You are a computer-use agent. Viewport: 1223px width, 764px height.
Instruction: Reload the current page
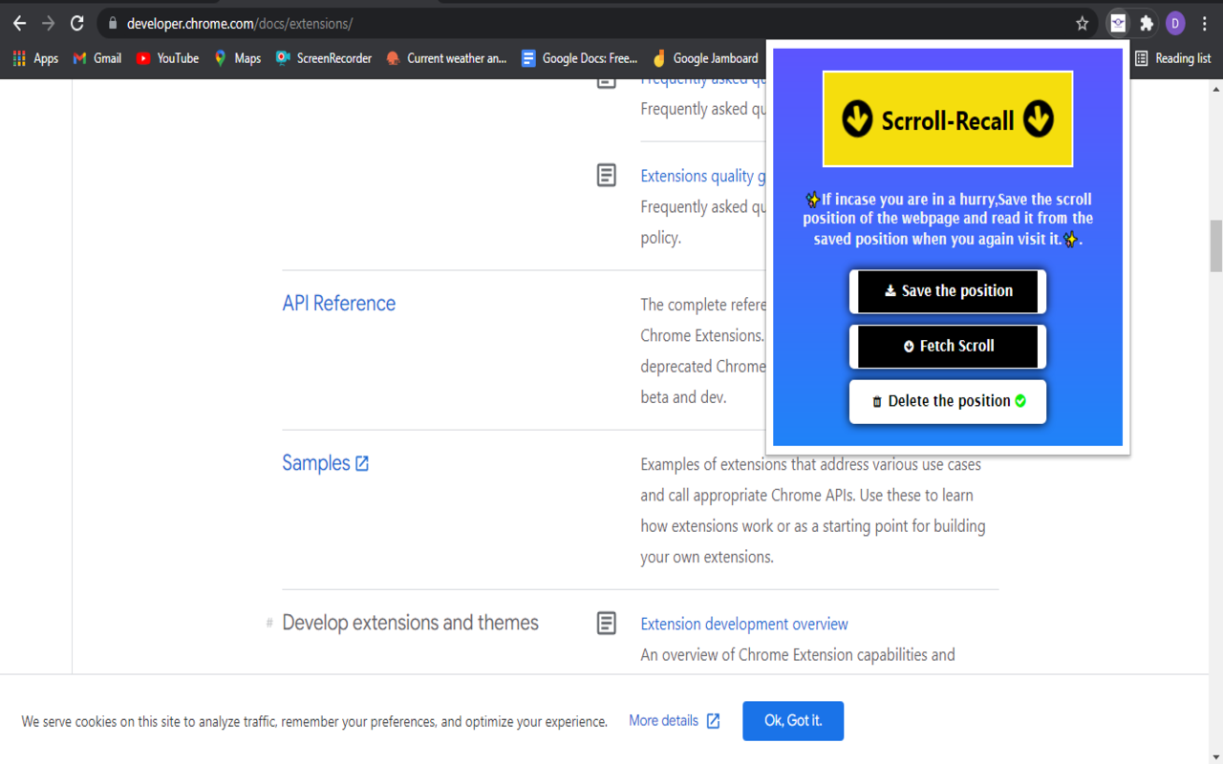pyautogui.click(x=77, y=24)
